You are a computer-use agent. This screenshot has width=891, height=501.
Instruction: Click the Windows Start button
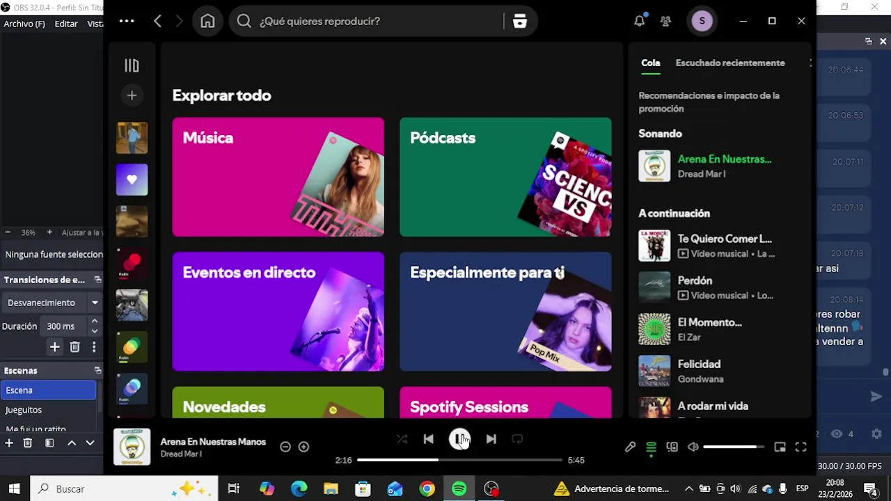point(14,488)
